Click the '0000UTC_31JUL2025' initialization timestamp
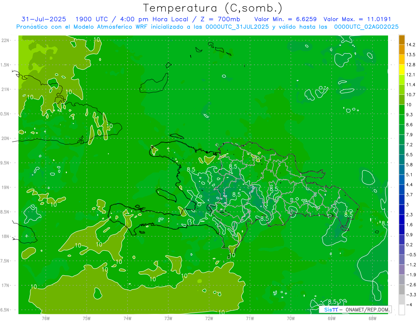Screen dimensions: 418x323 coord(237,27)
